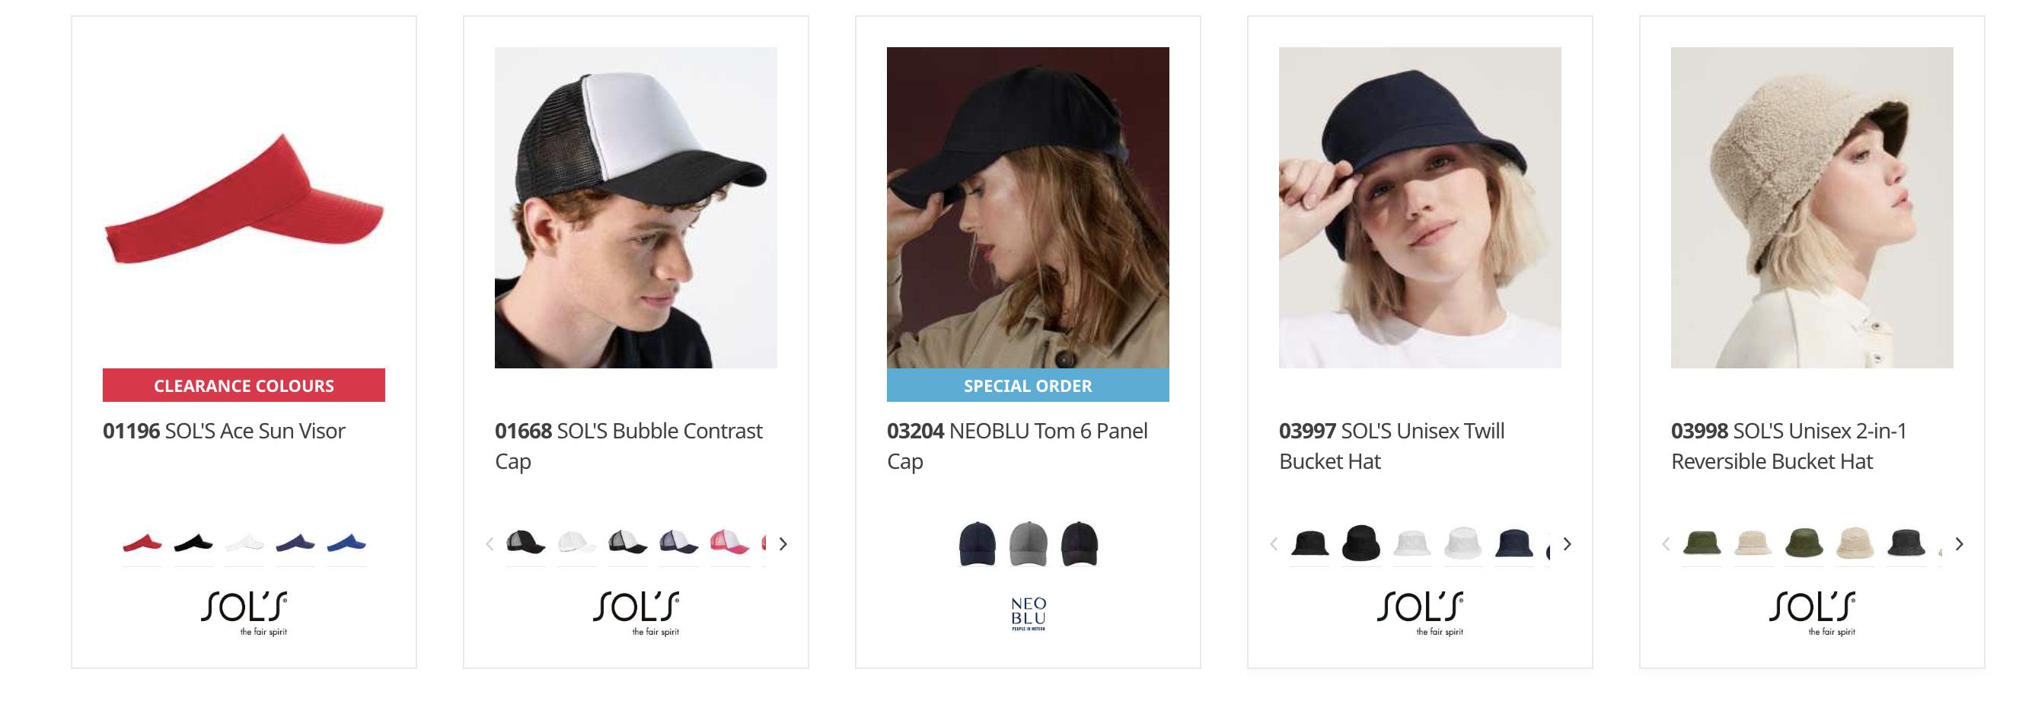Pick the grey NEOBLU Tom cap swatch

pos(1028,543)
